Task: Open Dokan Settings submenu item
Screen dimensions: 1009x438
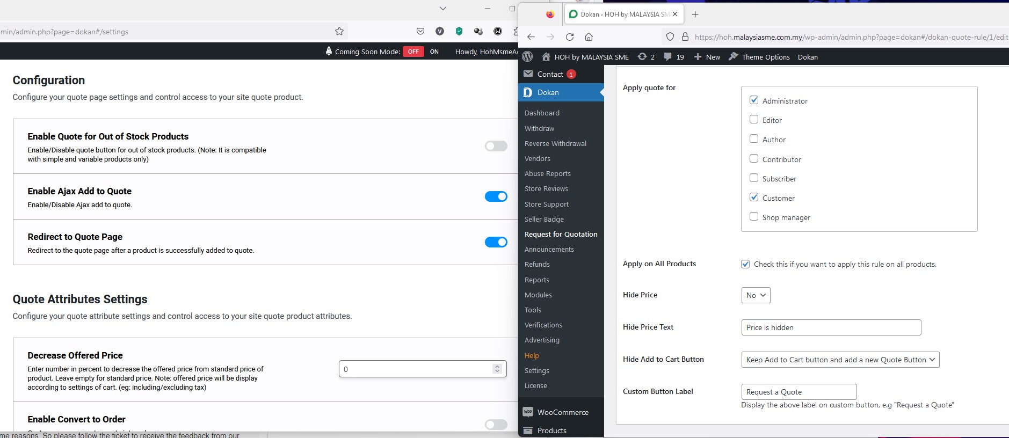Action: point(537,370)
